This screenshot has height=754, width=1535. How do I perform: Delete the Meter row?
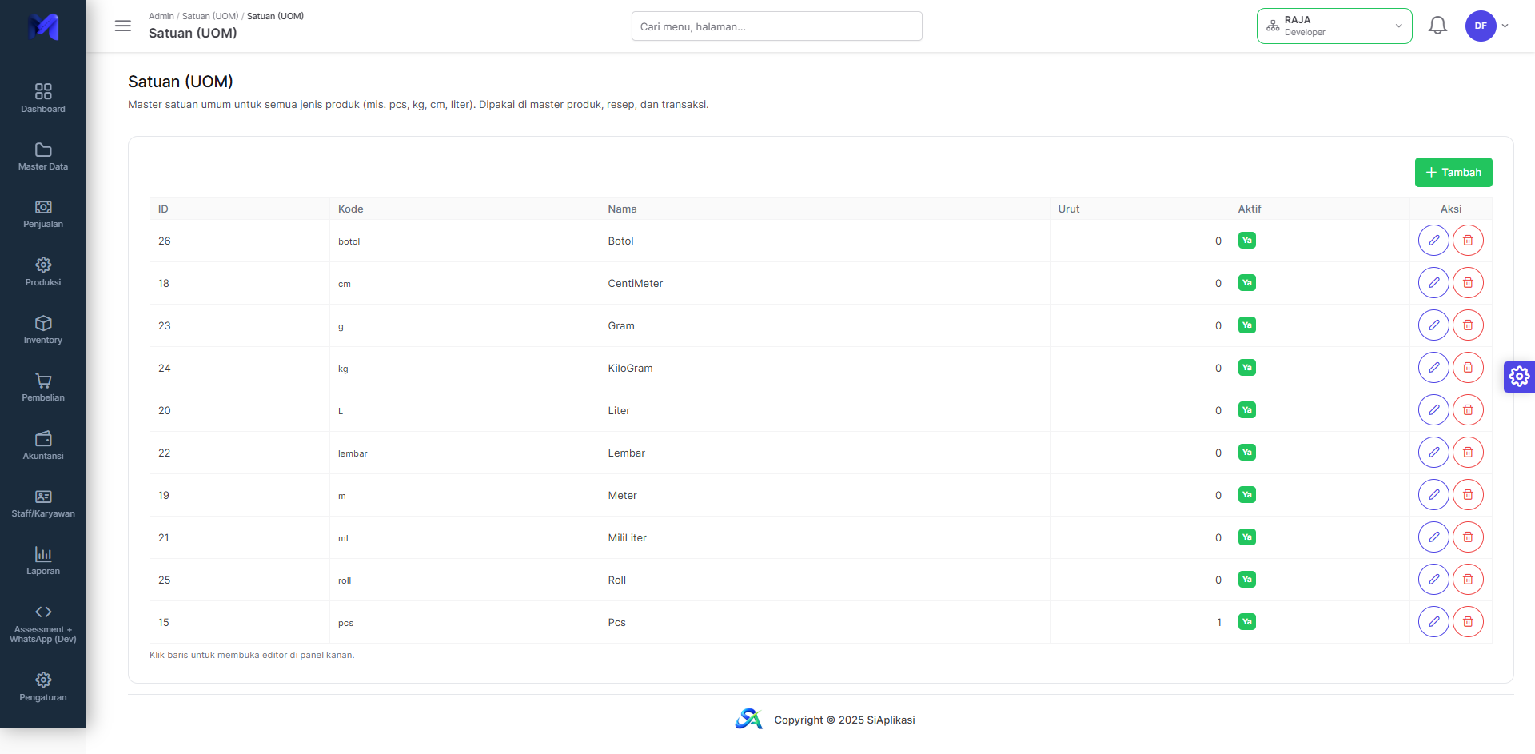click(x=1468, y=495)
